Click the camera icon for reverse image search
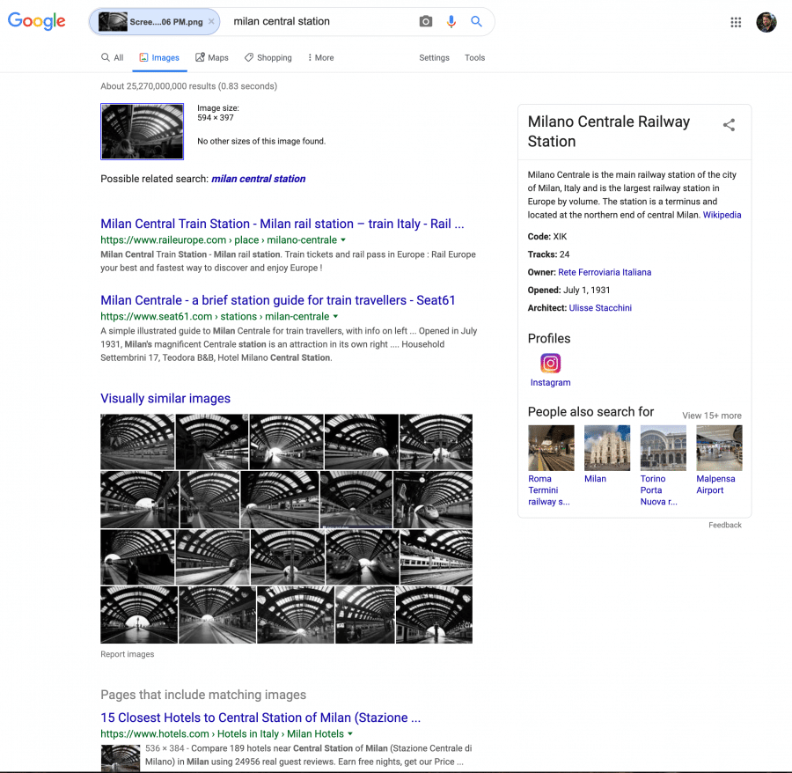792x773 pixels. pyautogui.click(x=425, y=21)
